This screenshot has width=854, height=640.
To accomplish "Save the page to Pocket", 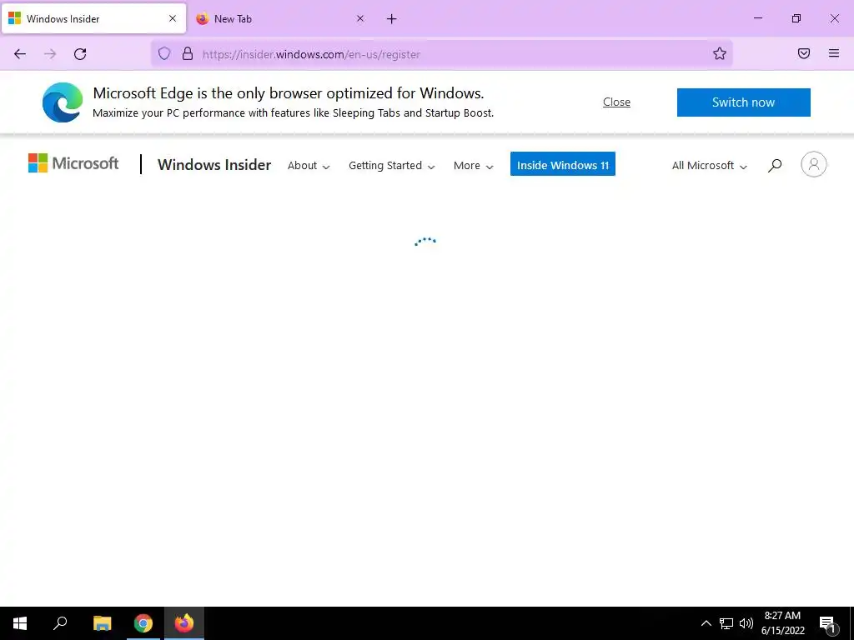I will point(804,53).
